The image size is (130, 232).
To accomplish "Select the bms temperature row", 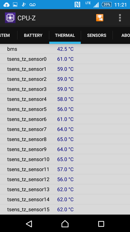I will pyautogui.click(x=65, y=49).
